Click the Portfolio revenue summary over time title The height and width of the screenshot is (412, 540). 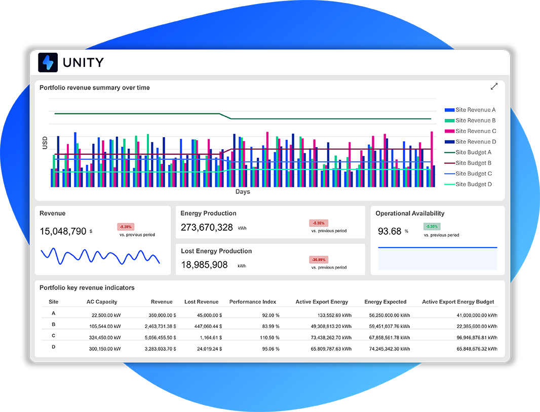tap(94, 88)
